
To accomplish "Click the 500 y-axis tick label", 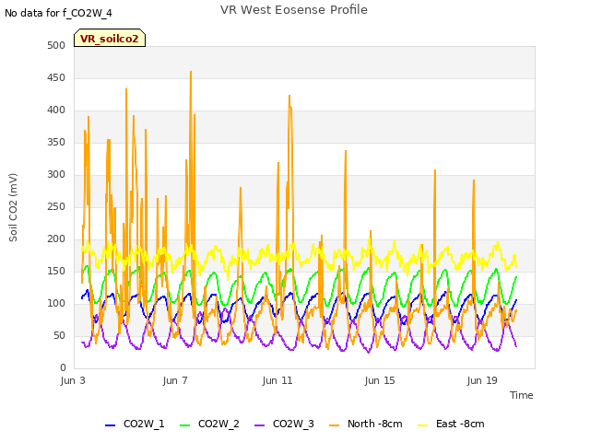I will coord(56,45).
